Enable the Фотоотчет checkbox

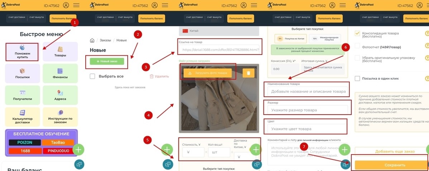pyautogui.click(x=357, y=46)
